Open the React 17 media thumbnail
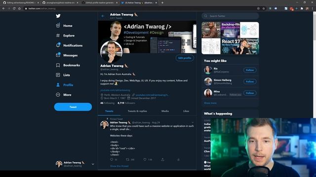This screenshot has height=177, width=316. [231, 46]
